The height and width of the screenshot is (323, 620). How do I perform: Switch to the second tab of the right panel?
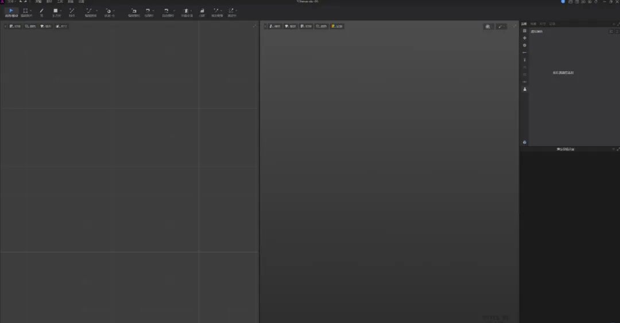(x=533, y=24)
